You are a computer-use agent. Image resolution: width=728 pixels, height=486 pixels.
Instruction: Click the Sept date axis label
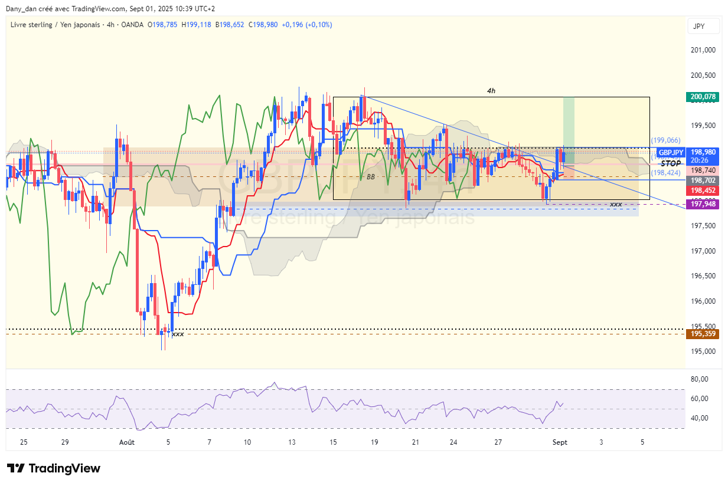tap(559, 442)
